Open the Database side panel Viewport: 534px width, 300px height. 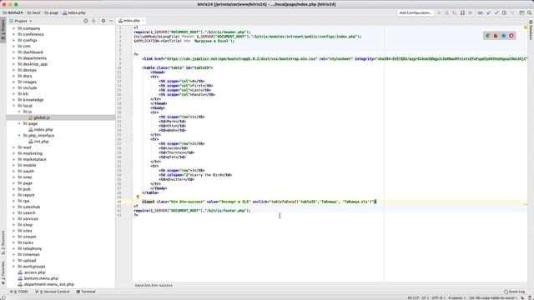[531, 30]
